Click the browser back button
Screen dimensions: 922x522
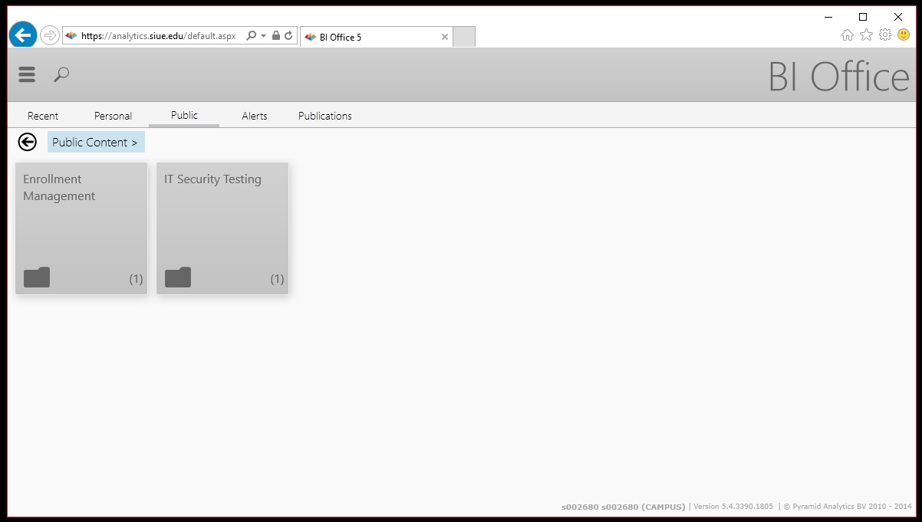23,35
